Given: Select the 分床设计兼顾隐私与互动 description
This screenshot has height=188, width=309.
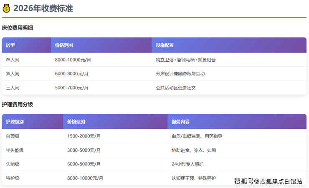Looking at the screenshot, I should [x=180, y=74].
